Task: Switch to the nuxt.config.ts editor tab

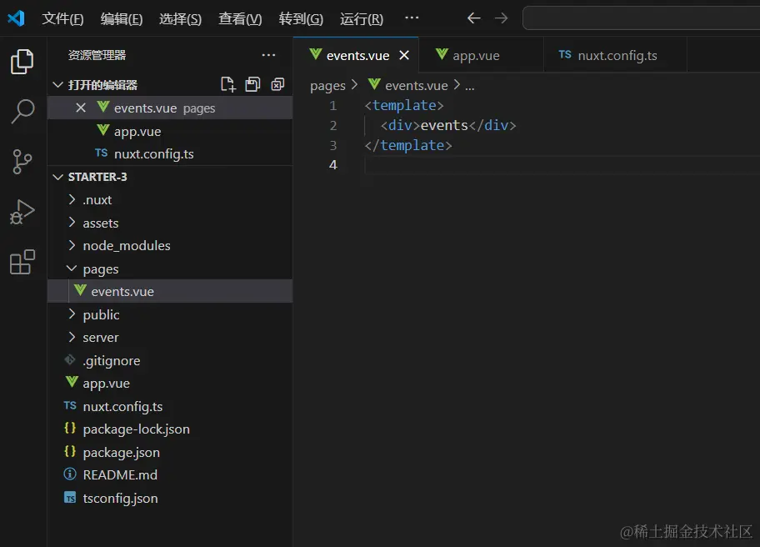Action: [x=615, y=55]
